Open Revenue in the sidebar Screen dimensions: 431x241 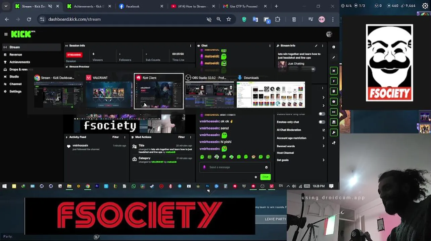(15, 55)
